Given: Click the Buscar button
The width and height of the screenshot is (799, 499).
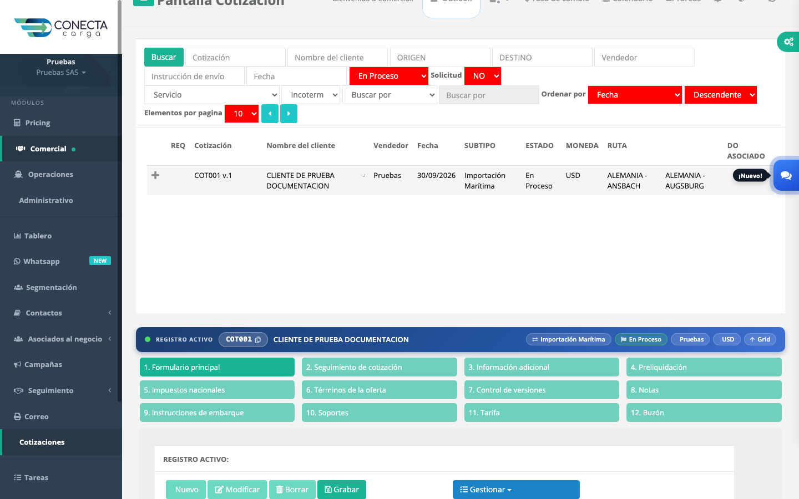Looking at the screenshot, I should [x=164, y=57].
